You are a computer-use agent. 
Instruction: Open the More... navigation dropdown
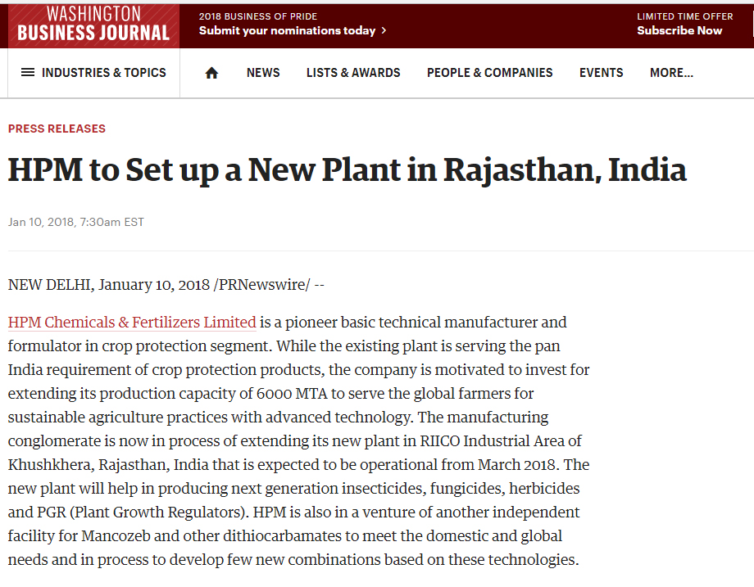tap(671, 73)
